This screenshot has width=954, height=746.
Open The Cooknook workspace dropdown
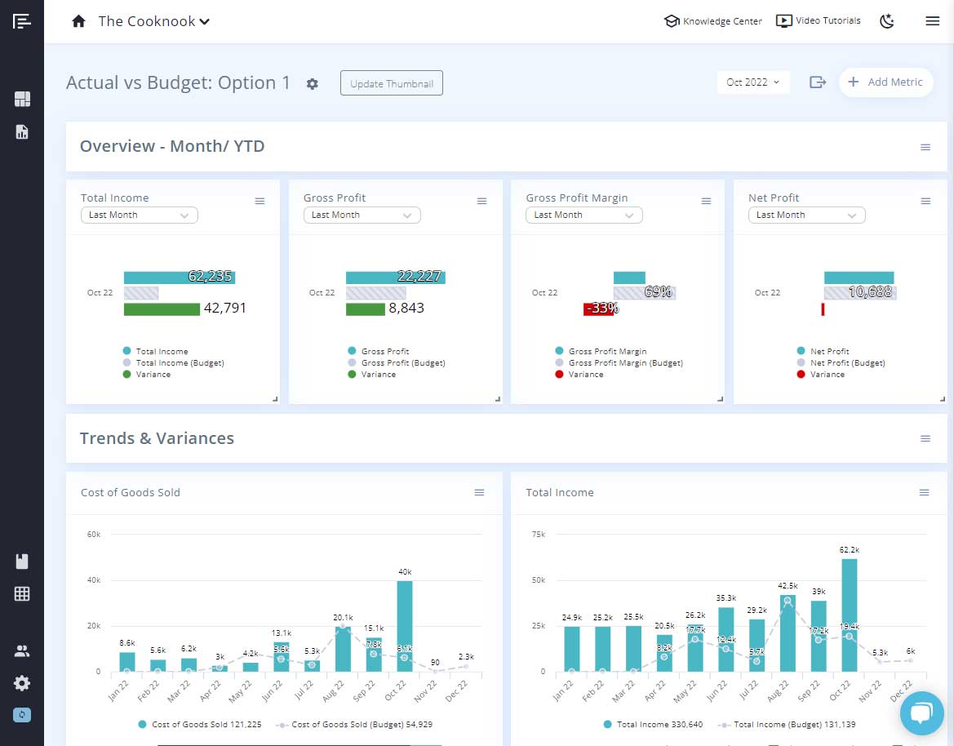(x=153, y=21)
